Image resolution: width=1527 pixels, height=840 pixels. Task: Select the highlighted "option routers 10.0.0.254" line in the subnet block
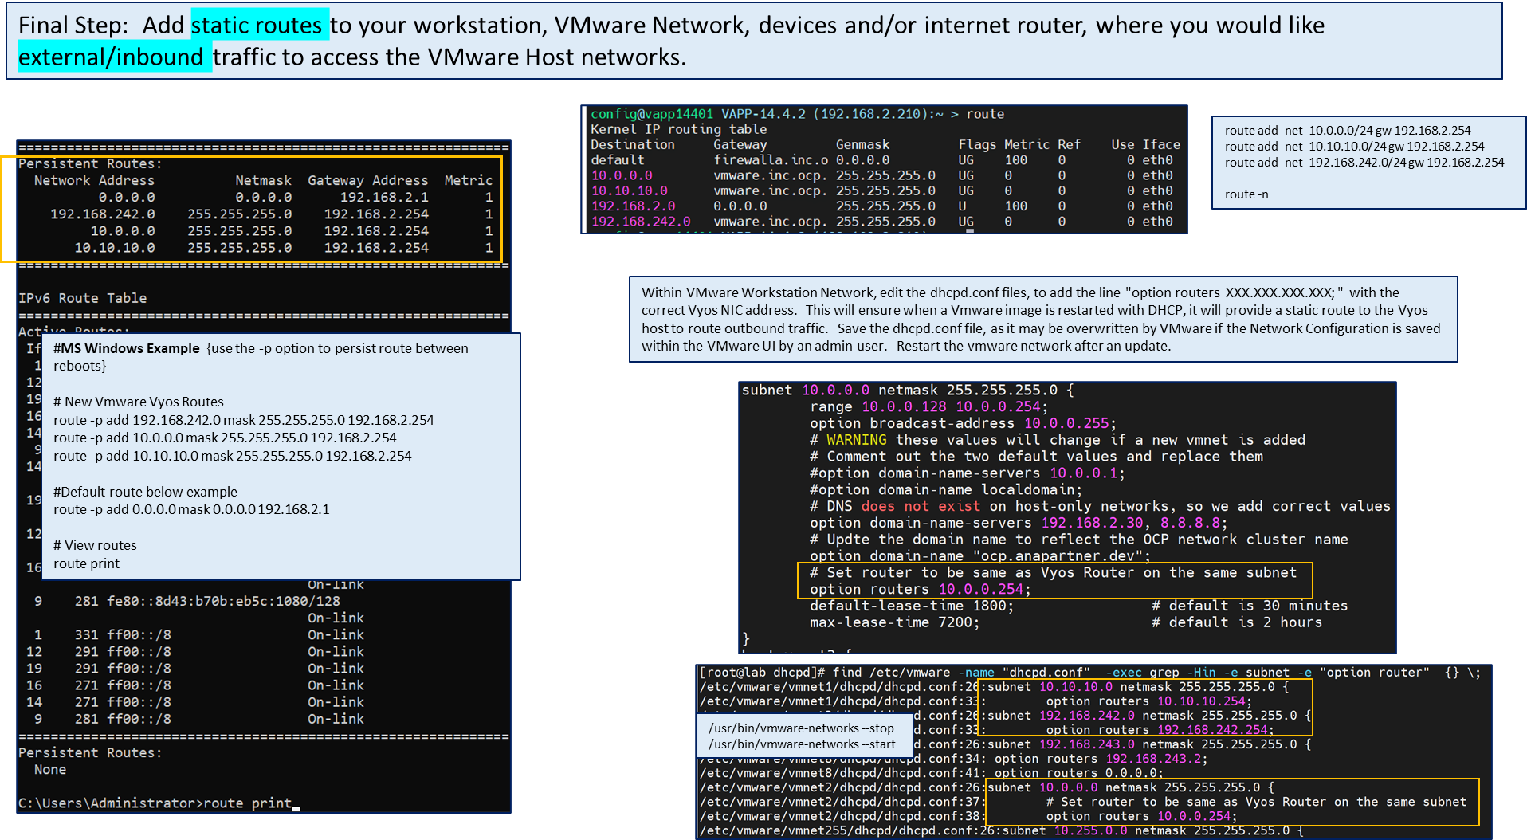tap(920, 589)
